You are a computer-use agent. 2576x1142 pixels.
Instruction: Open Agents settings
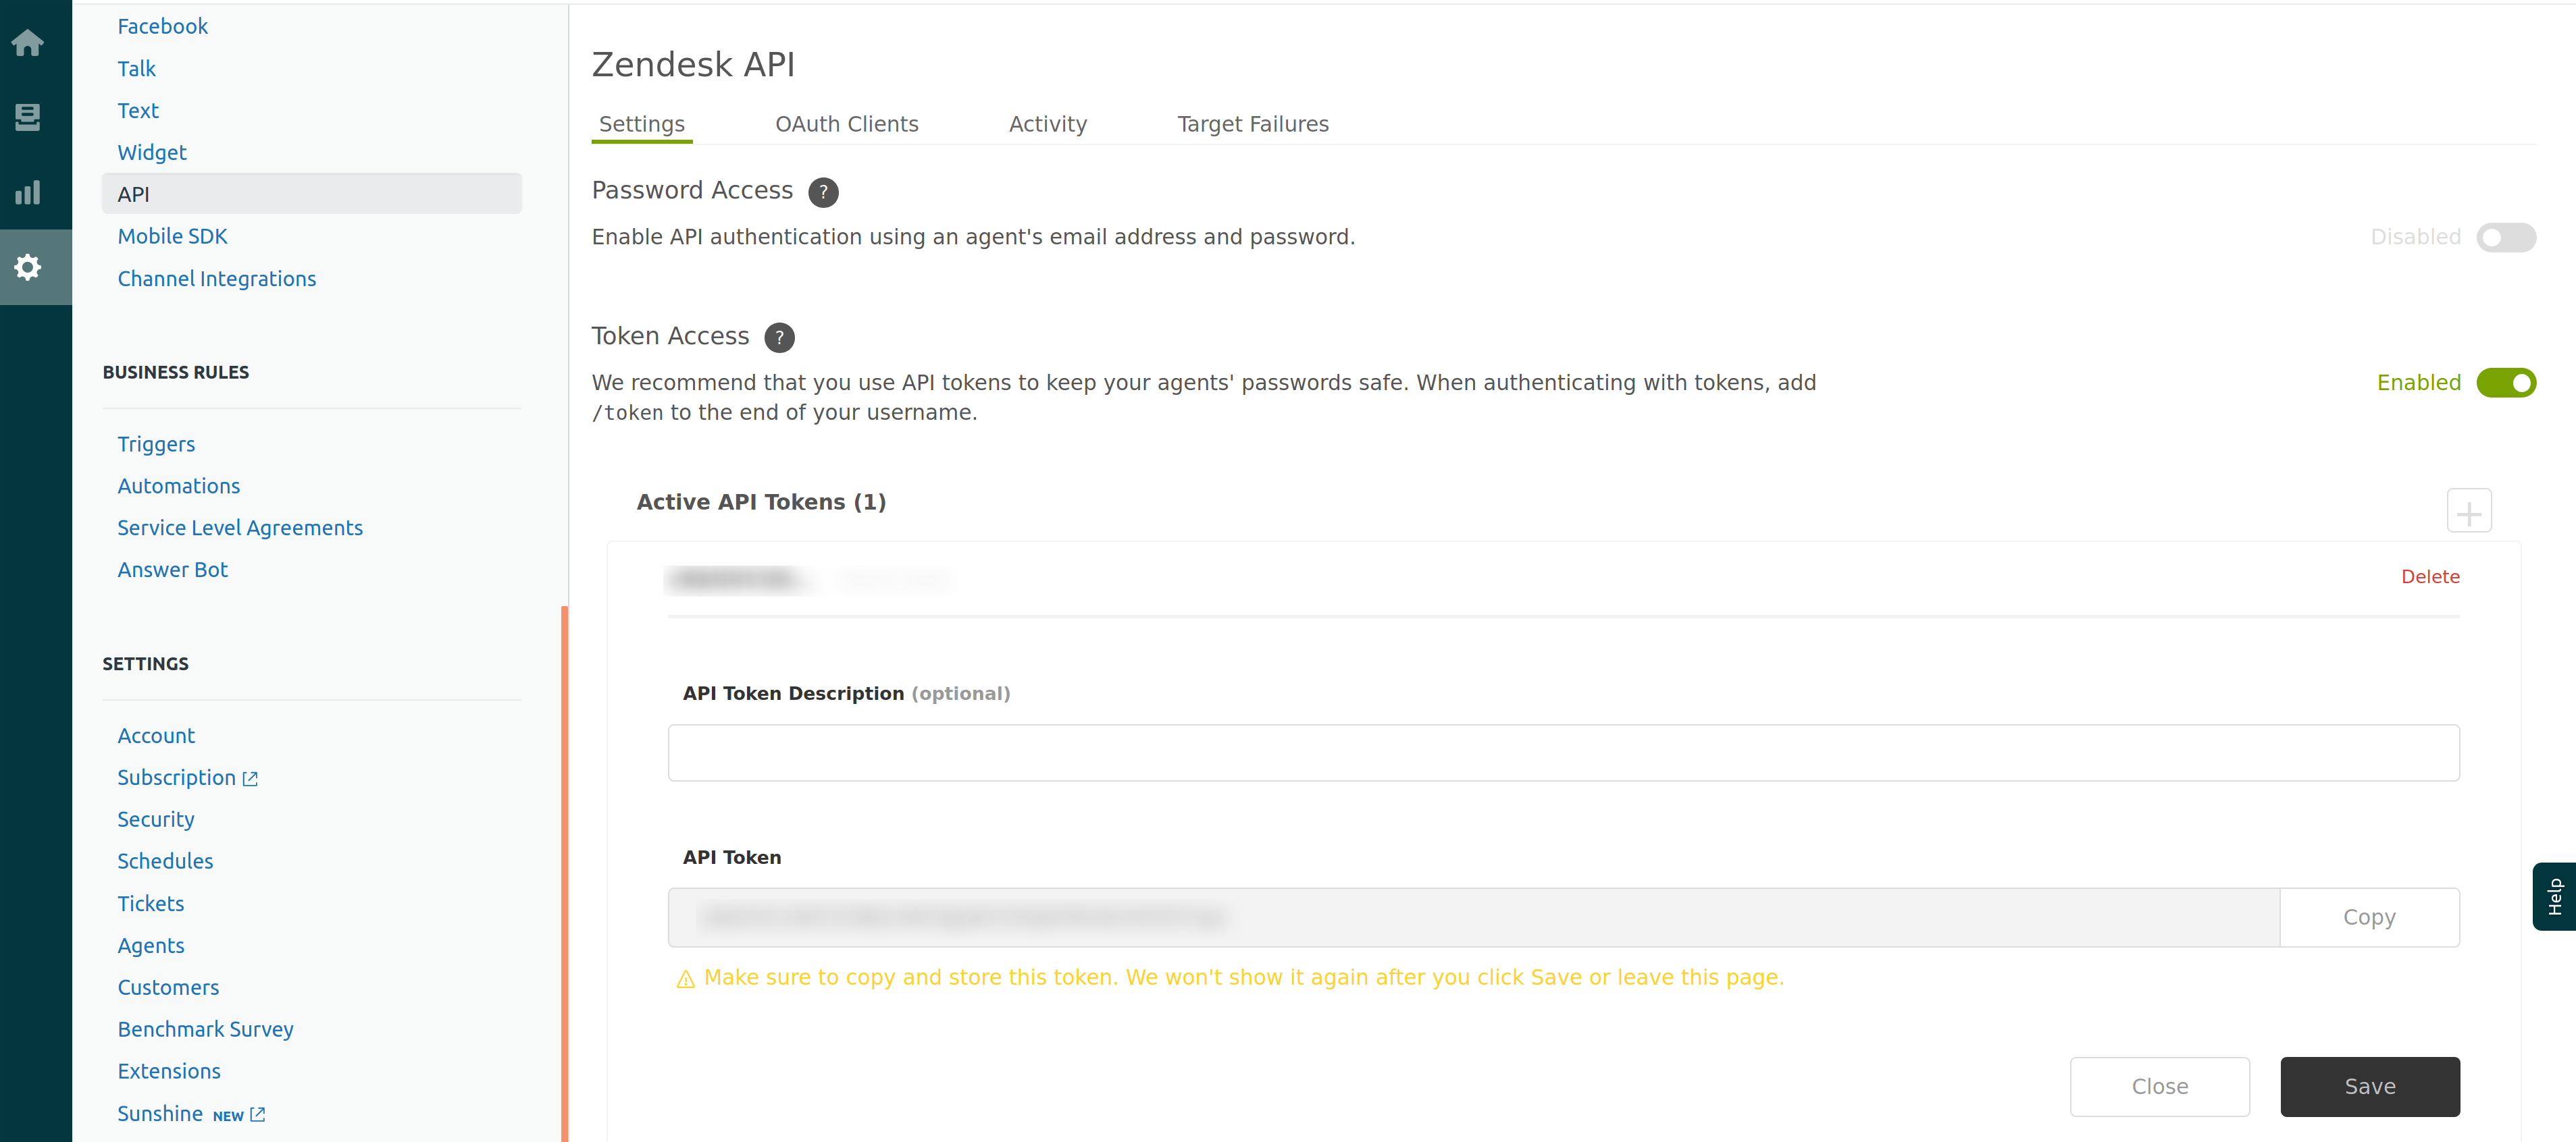pos(150,946)
